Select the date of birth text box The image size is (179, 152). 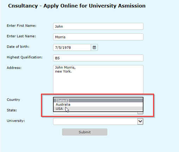[x=72, y=47]
